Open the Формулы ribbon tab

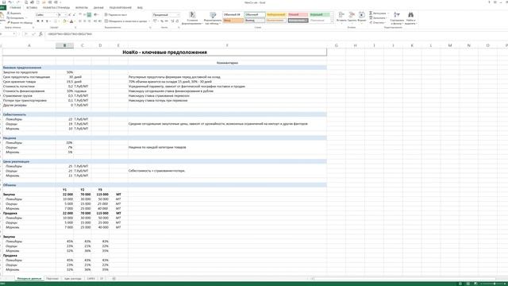[x=82, y=7]
